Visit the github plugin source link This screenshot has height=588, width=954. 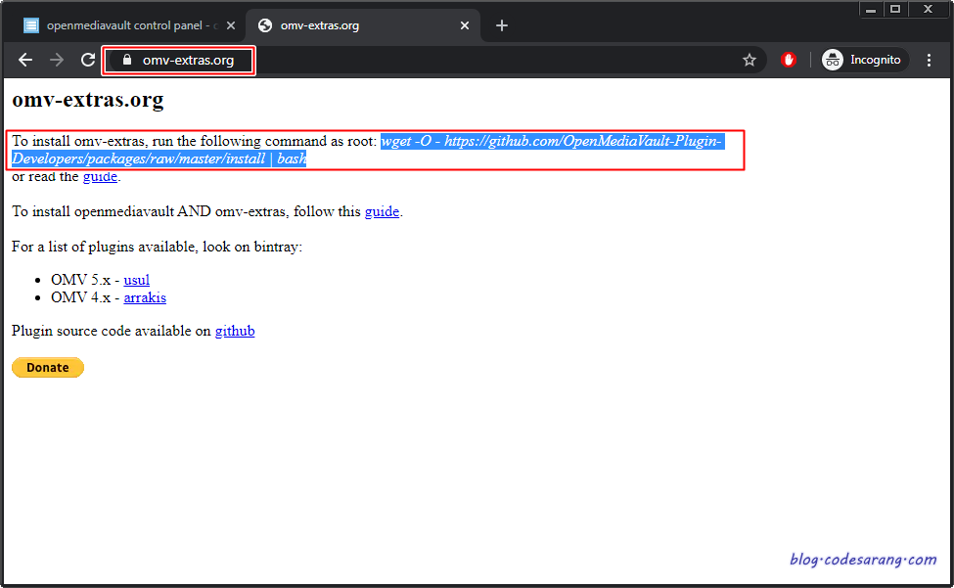[234, 331]
